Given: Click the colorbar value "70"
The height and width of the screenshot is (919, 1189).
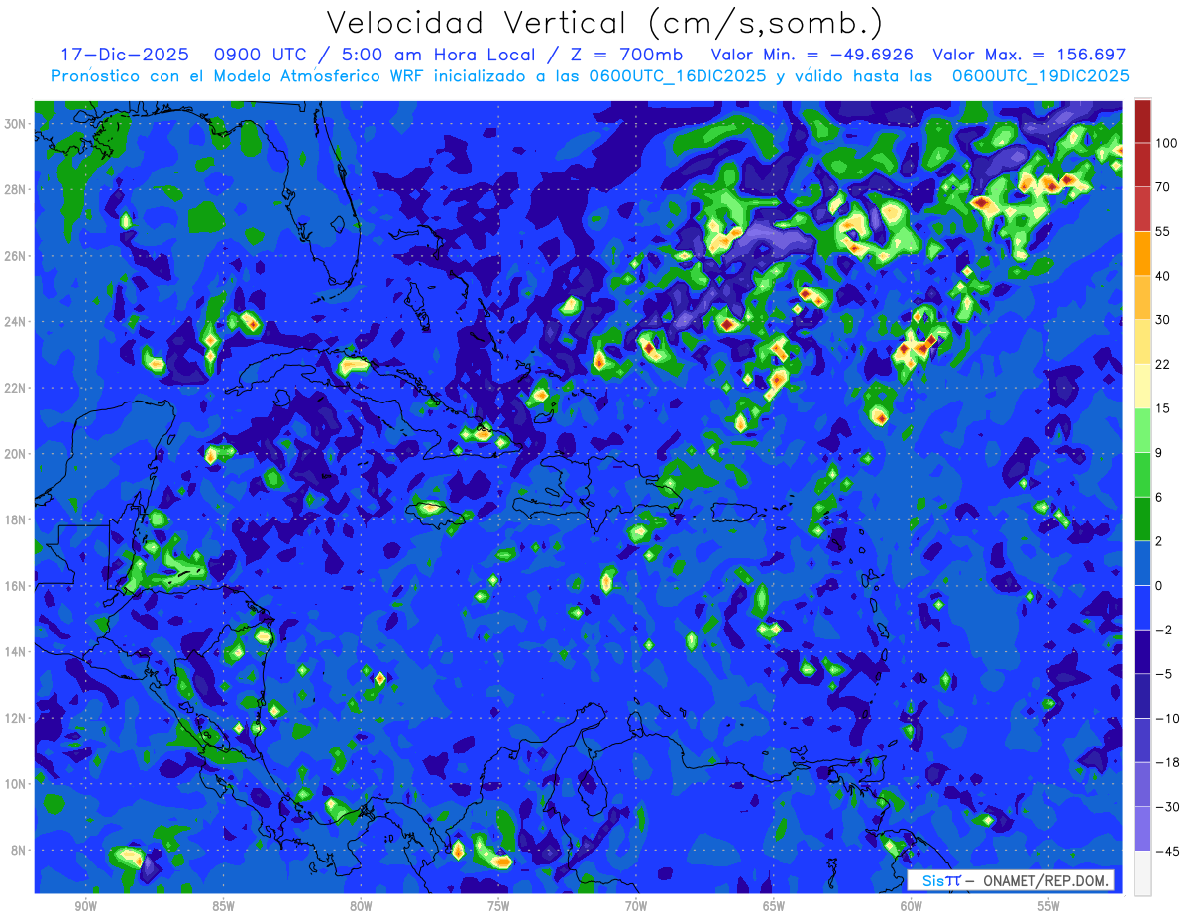Looking at the screenshot, I should 1163,186.
